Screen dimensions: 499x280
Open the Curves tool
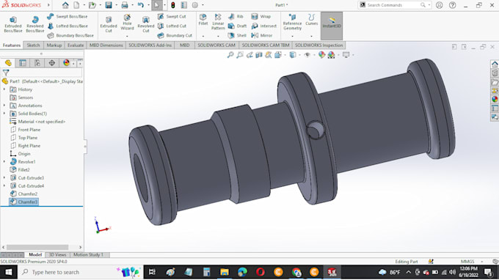coord(312,20)
